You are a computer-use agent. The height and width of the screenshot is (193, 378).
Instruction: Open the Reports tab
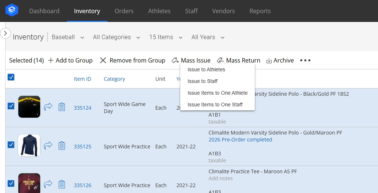point(260,11)
